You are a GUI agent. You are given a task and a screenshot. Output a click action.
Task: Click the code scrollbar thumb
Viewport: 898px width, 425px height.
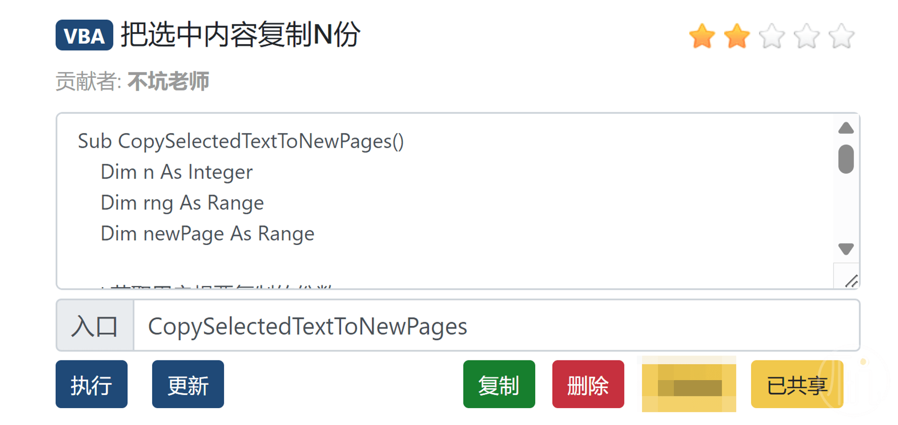846,159
